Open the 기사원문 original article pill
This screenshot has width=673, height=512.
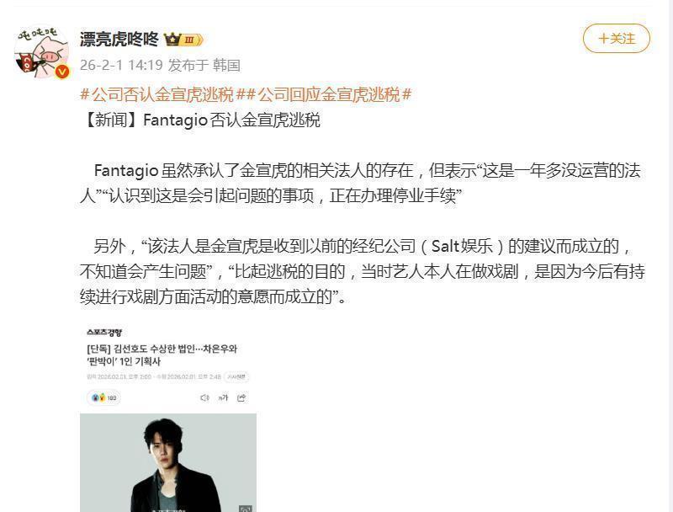(236, 376)
